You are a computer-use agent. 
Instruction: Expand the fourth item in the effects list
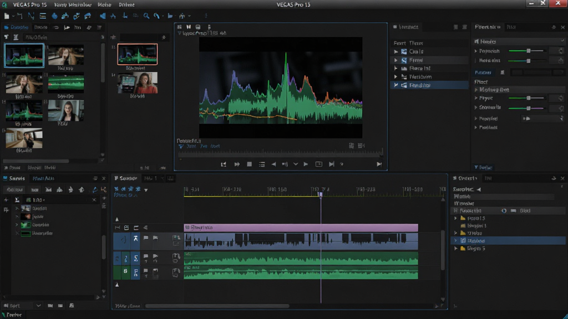[396, 76]
